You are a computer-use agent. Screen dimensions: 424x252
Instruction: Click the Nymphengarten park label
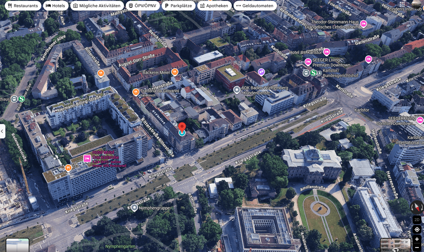120,246
